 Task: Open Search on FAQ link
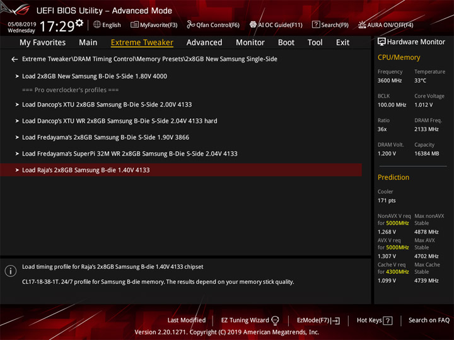429,320
